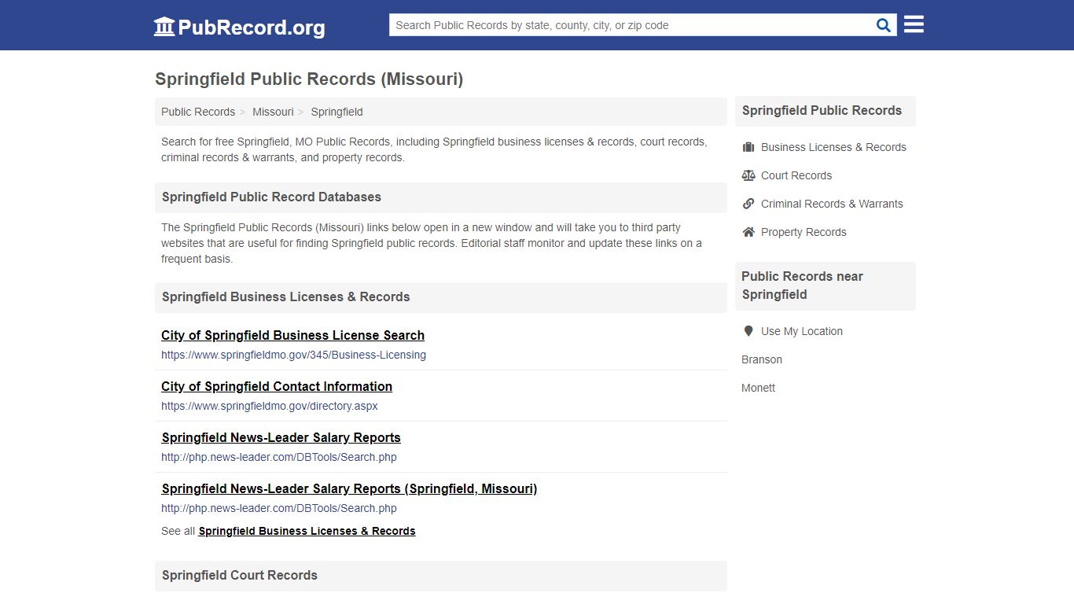Click the briefcase icon beside Business Licenses
The image size is (1074, 604).
748,147
